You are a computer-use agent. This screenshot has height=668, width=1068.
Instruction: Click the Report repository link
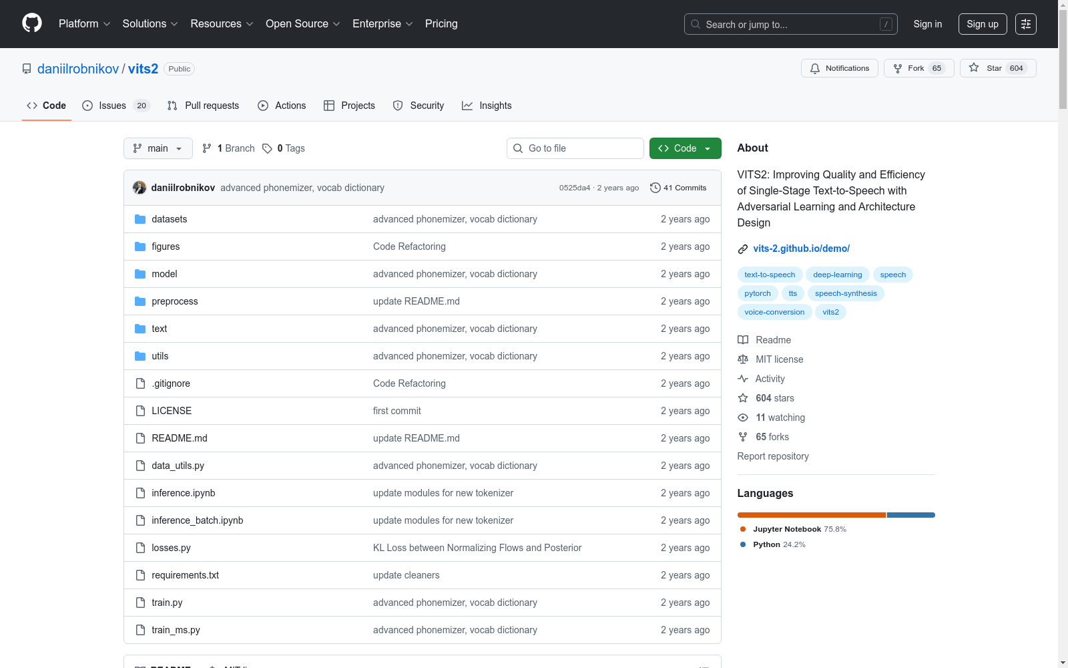773,456
